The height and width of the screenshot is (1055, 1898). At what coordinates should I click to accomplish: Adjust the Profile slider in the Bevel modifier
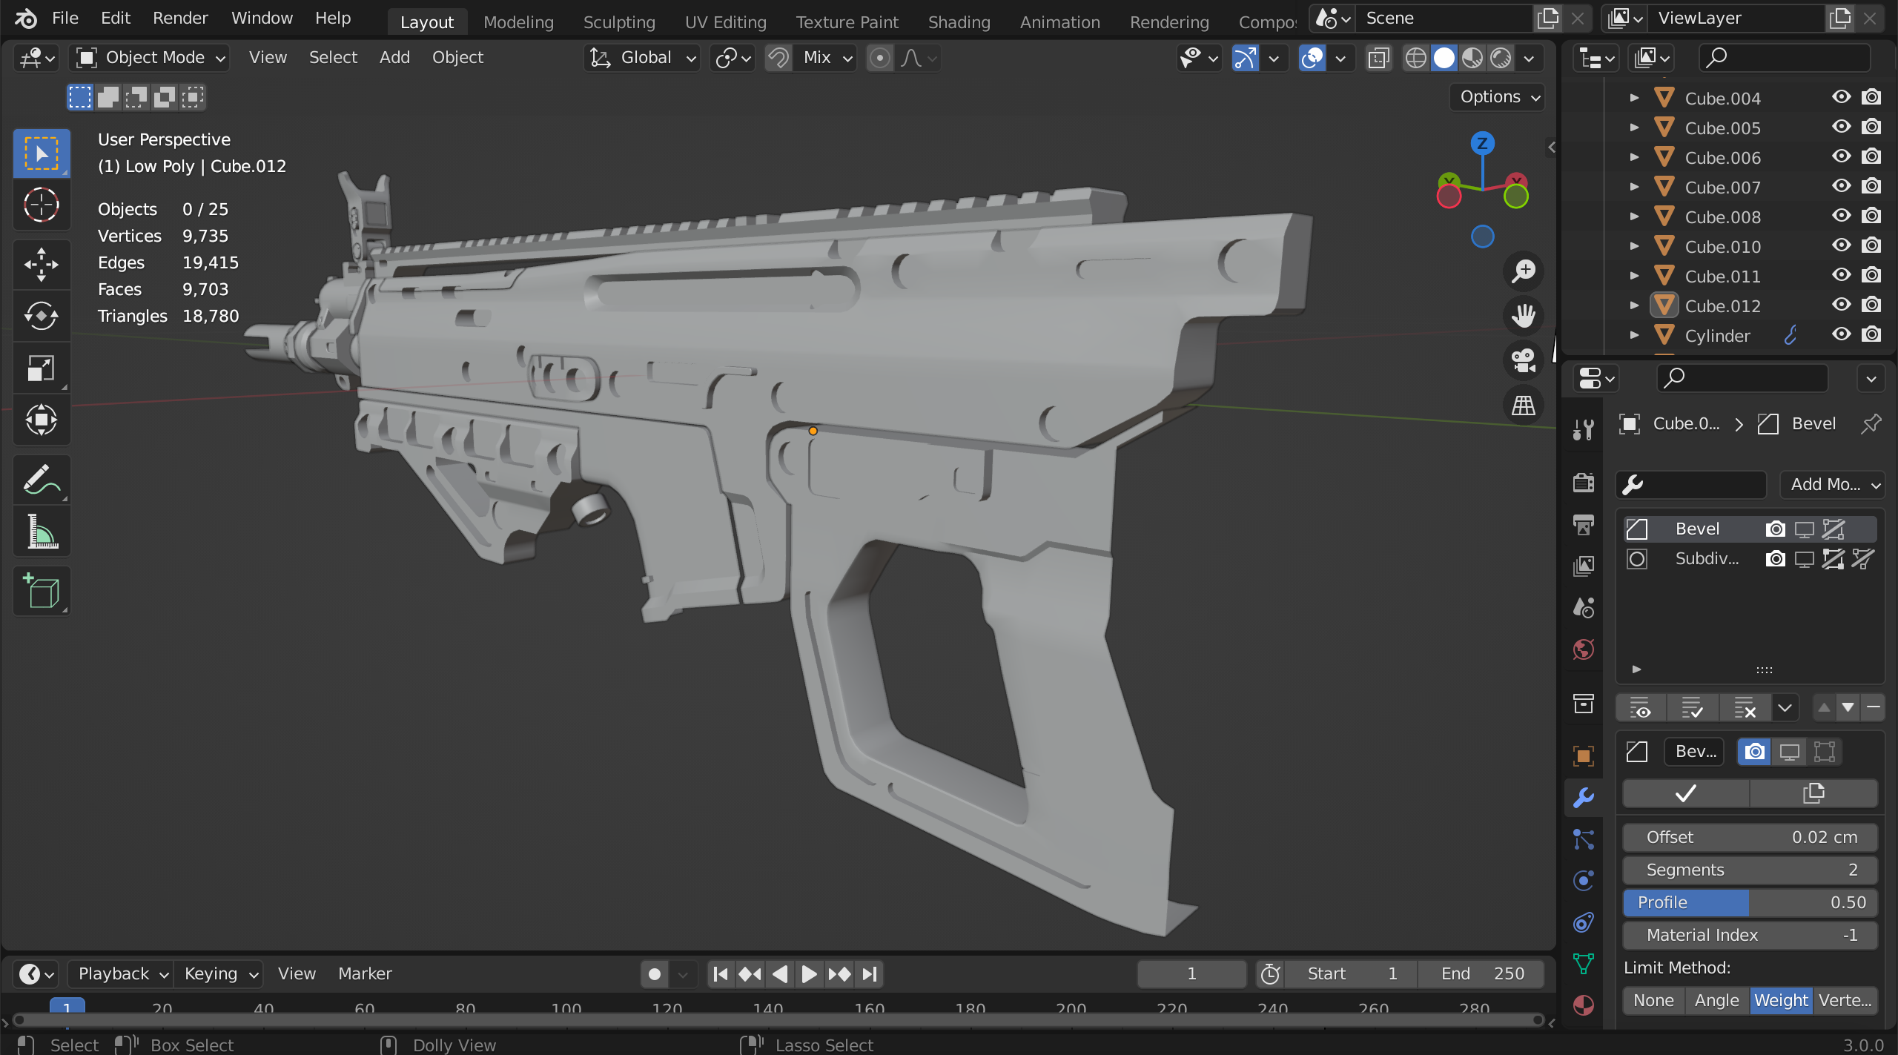click(1750, 902)
